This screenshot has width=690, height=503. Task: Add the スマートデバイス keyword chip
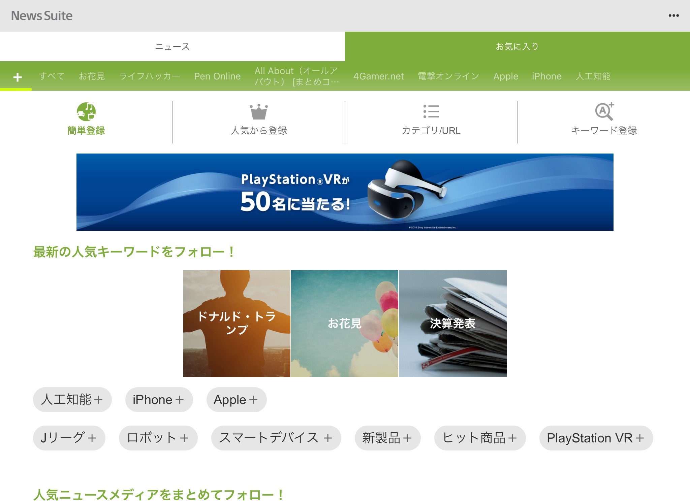coord(276,438)
